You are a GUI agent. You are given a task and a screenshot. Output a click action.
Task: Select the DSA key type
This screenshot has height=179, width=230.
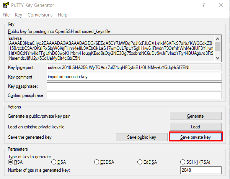tap(59, 162)
